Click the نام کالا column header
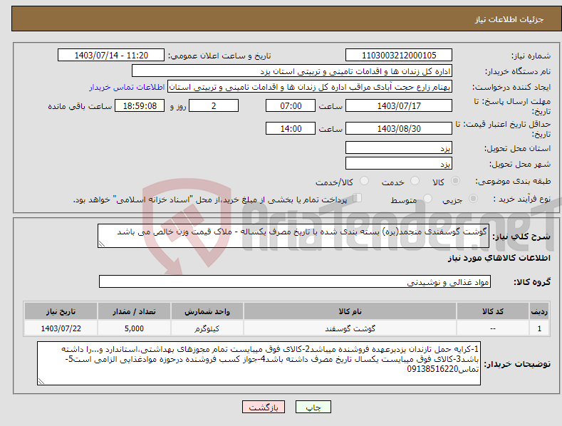562x426 pixels. coord(350,311)
